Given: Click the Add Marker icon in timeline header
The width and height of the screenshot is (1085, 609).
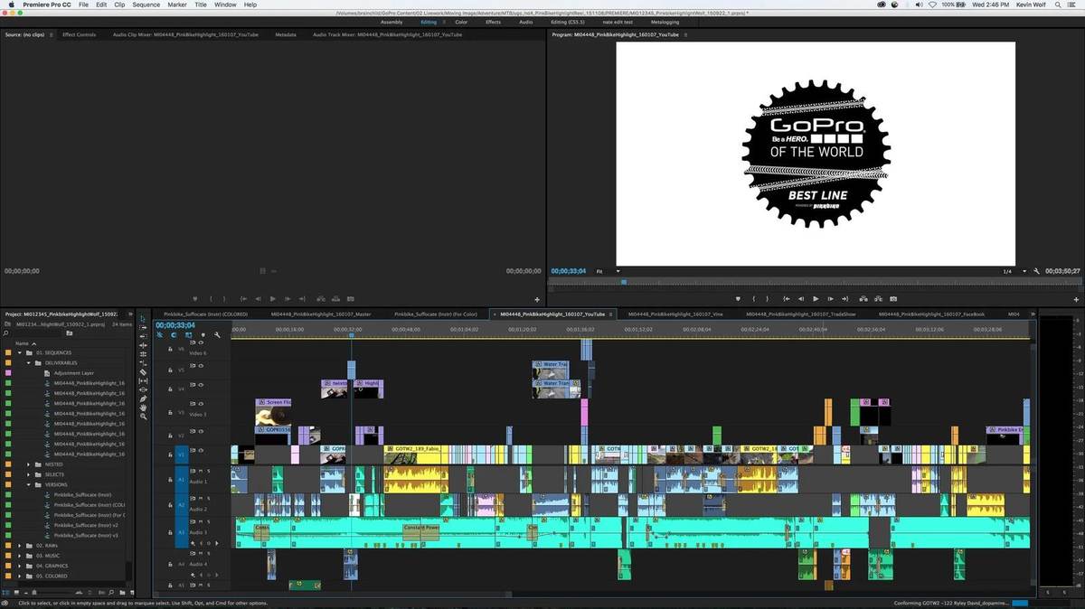Looking at the screenshot, I should pyautogui.click(x=203, y=334).
